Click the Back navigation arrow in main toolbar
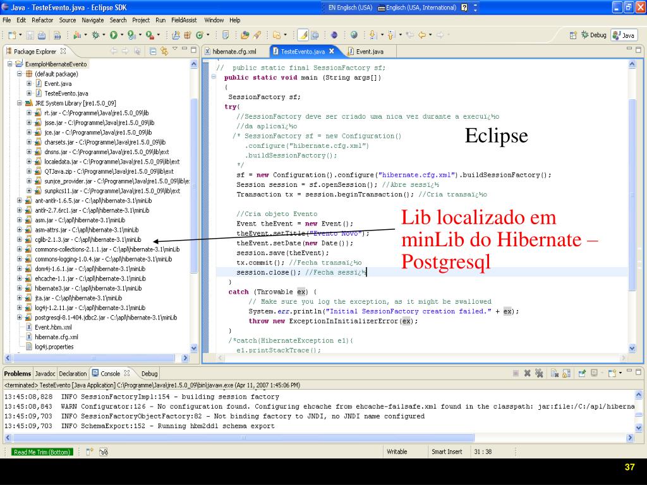Screen dimensions: 647x485 pyautogui.click(x=421, y=35)
